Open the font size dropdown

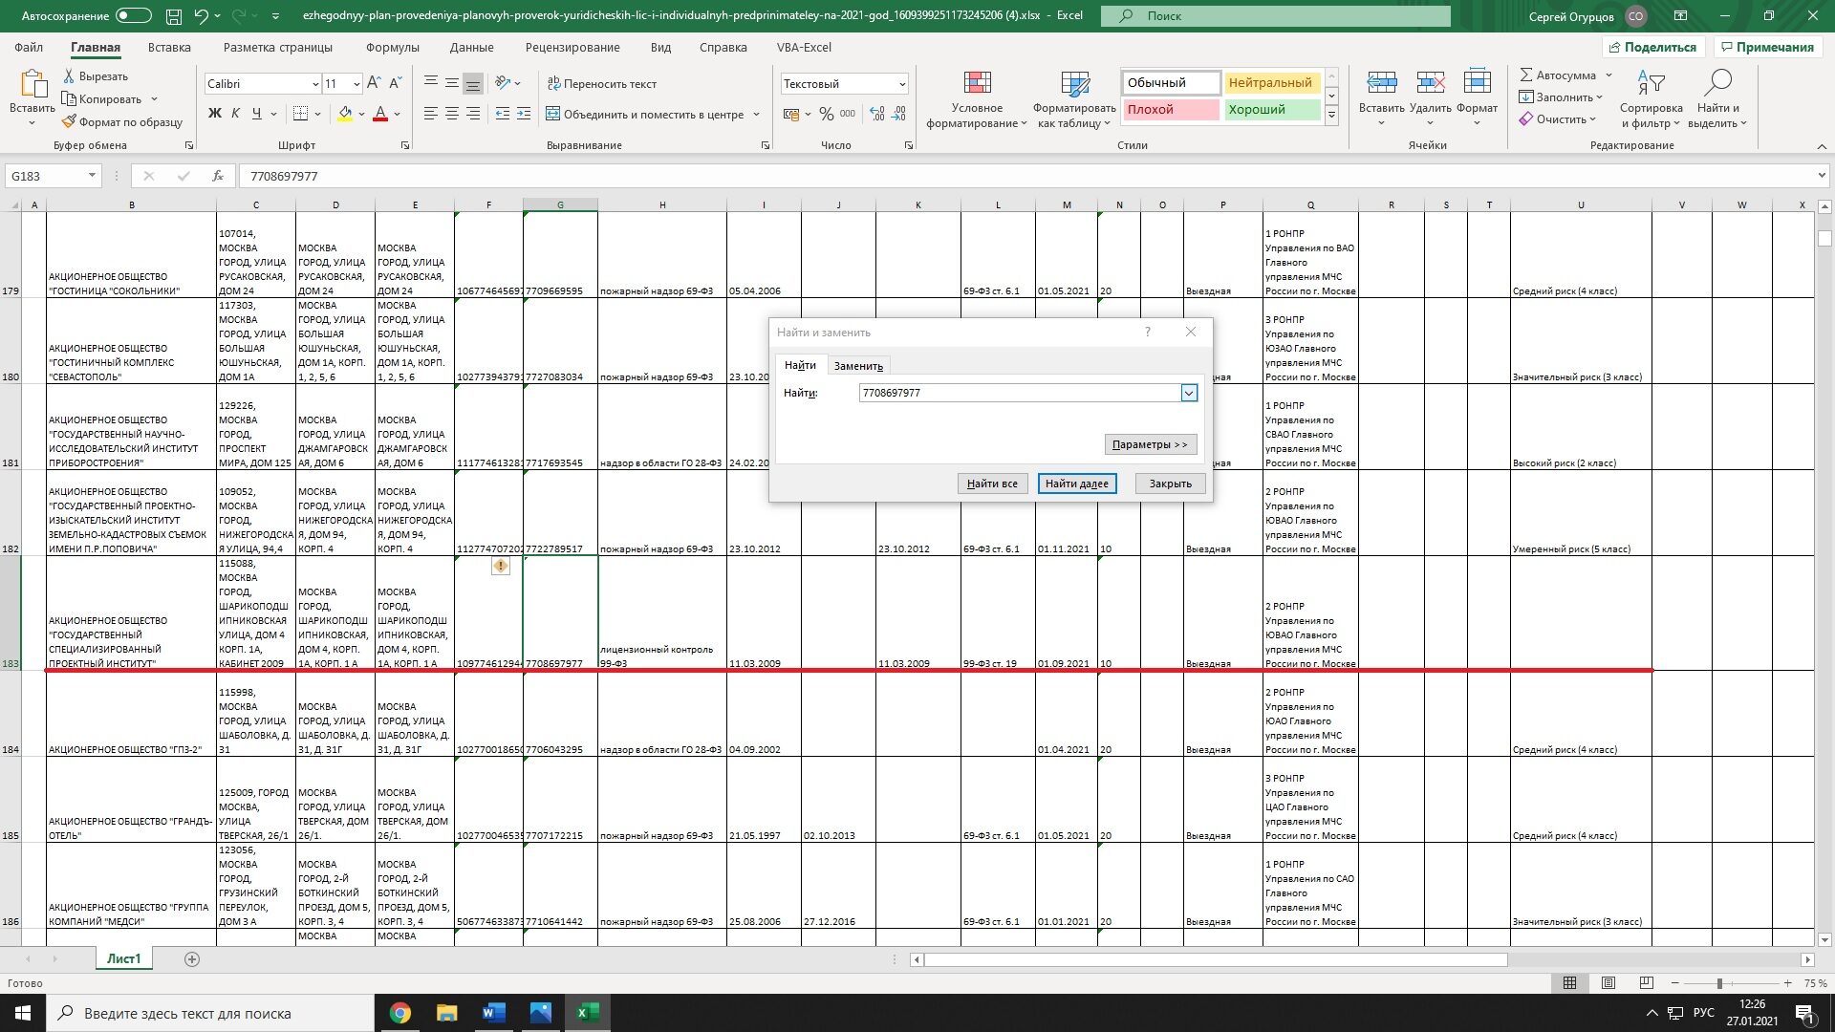point(356,84)
